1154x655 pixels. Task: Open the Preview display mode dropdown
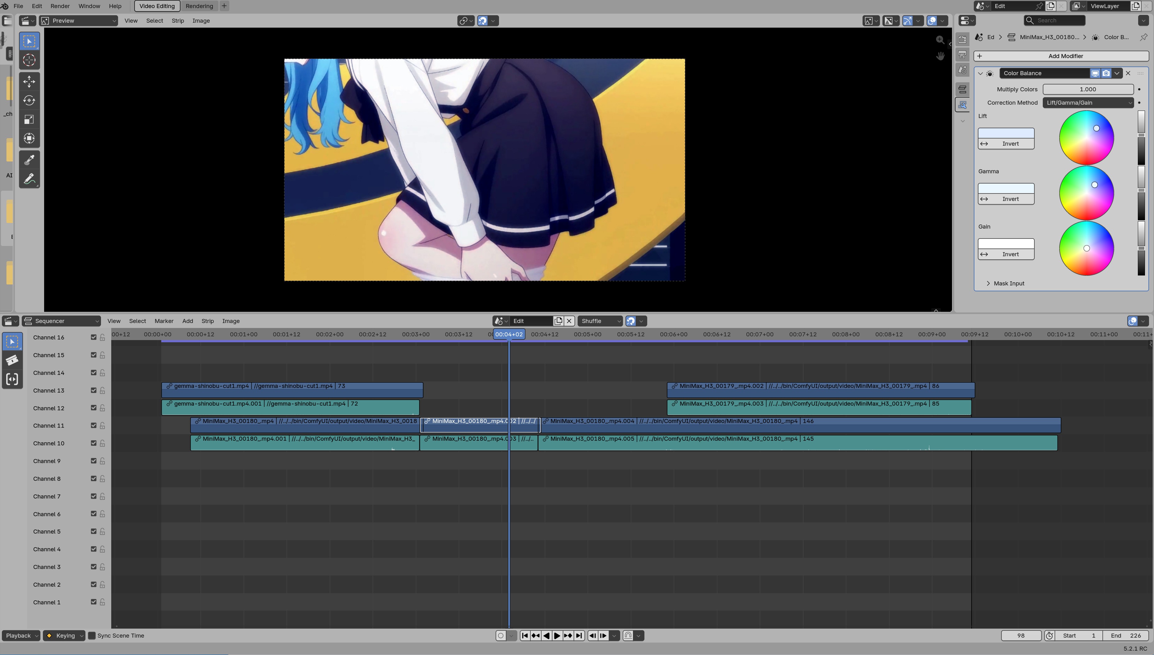[79, 21]
